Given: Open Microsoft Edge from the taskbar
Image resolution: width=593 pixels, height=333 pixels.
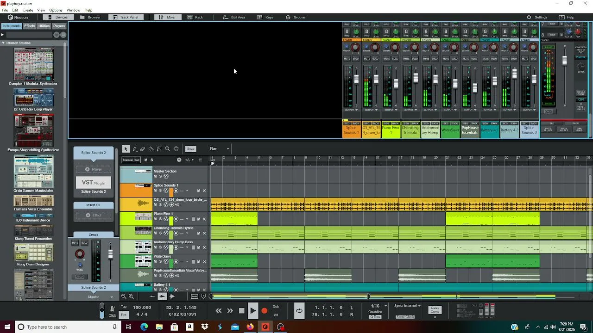Looking at the screenshot, I should 144,327.
